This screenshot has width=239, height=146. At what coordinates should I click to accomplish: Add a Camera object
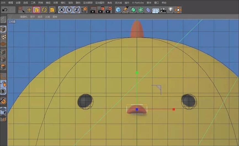(x=163, y=10)
